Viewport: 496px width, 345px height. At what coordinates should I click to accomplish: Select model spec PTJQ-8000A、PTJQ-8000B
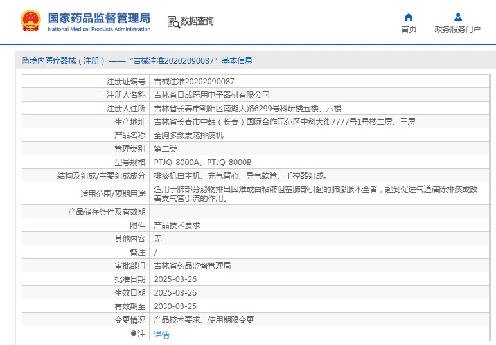(x=202, y=163)
